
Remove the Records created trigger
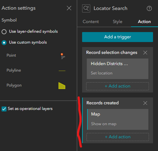pyautogui.click(x=145, y=103)
